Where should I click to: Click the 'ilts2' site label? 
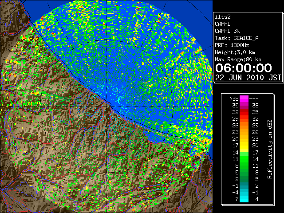[223, 17]
